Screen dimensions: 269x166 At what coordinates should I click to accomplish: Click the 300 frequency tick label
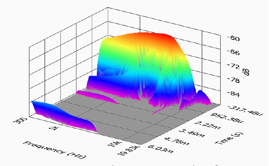(20, 120)
